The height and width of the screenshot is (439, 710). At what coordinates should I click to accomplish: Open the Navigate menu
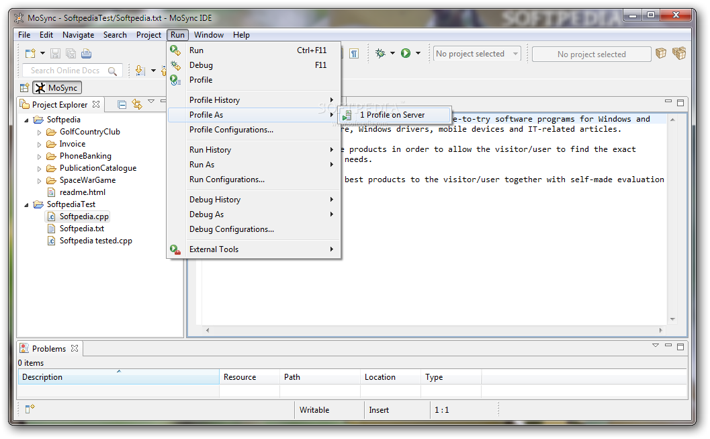click(79, 35)
